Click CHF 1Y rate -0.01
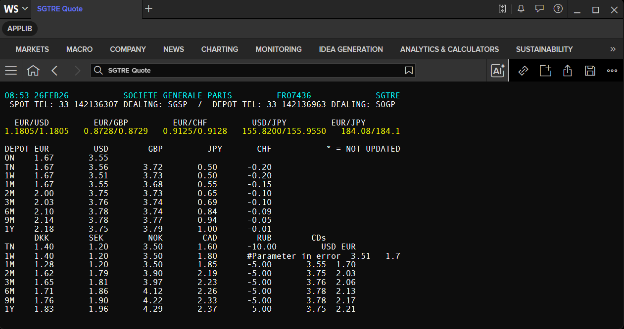 (259, 229)
